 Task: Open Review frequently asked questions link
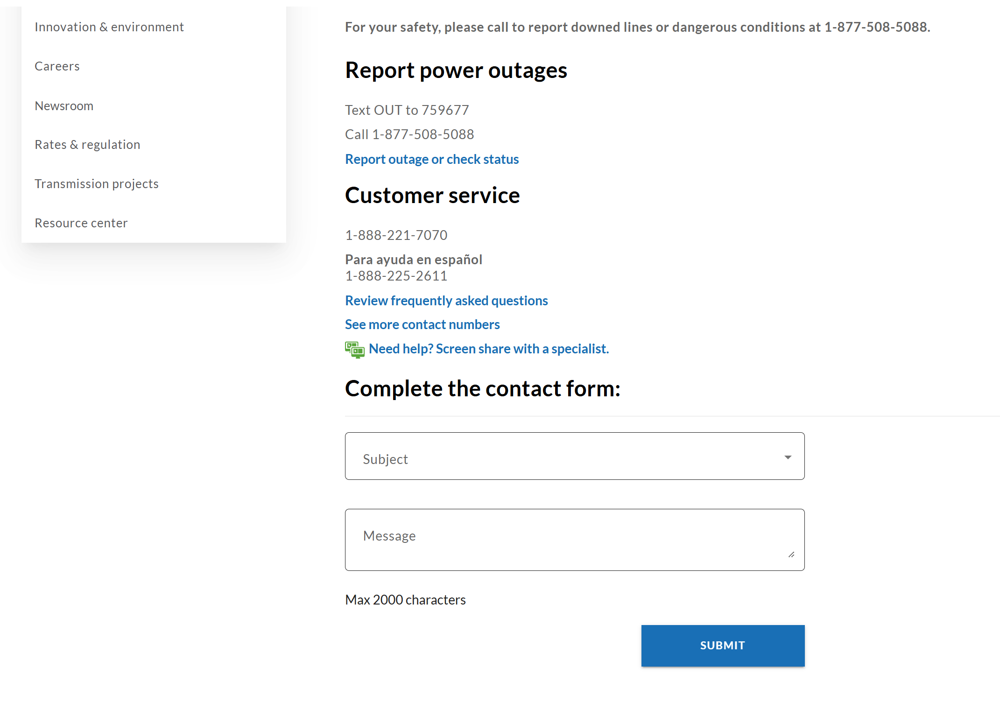click(446, 301)
